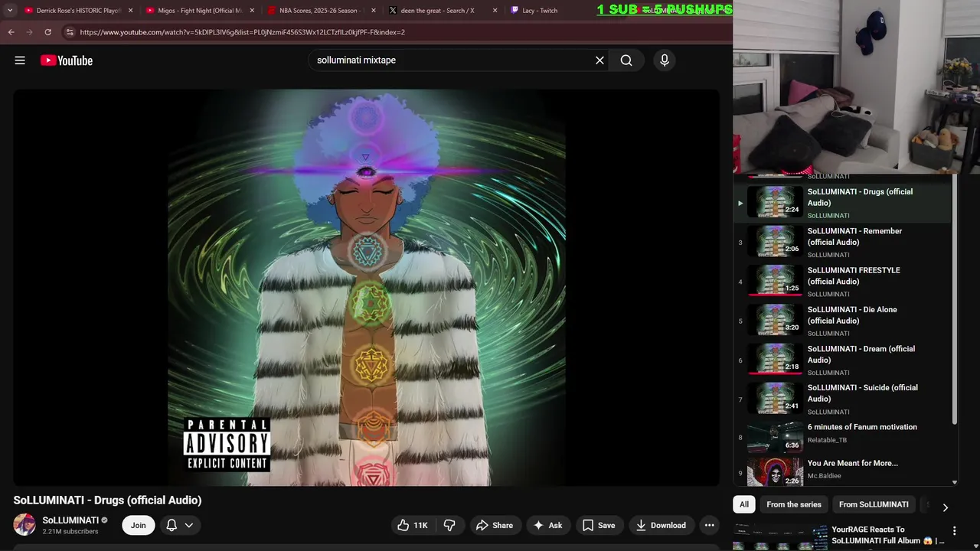
Task: Open options for YourRAGE Reacts video
Action: pyautogui.click(x=954, y=531)
